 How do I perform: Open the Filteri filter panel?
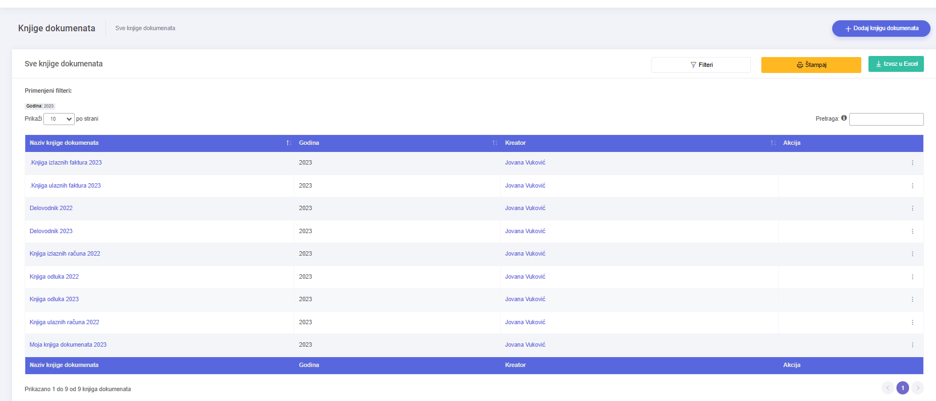(701, 65)
